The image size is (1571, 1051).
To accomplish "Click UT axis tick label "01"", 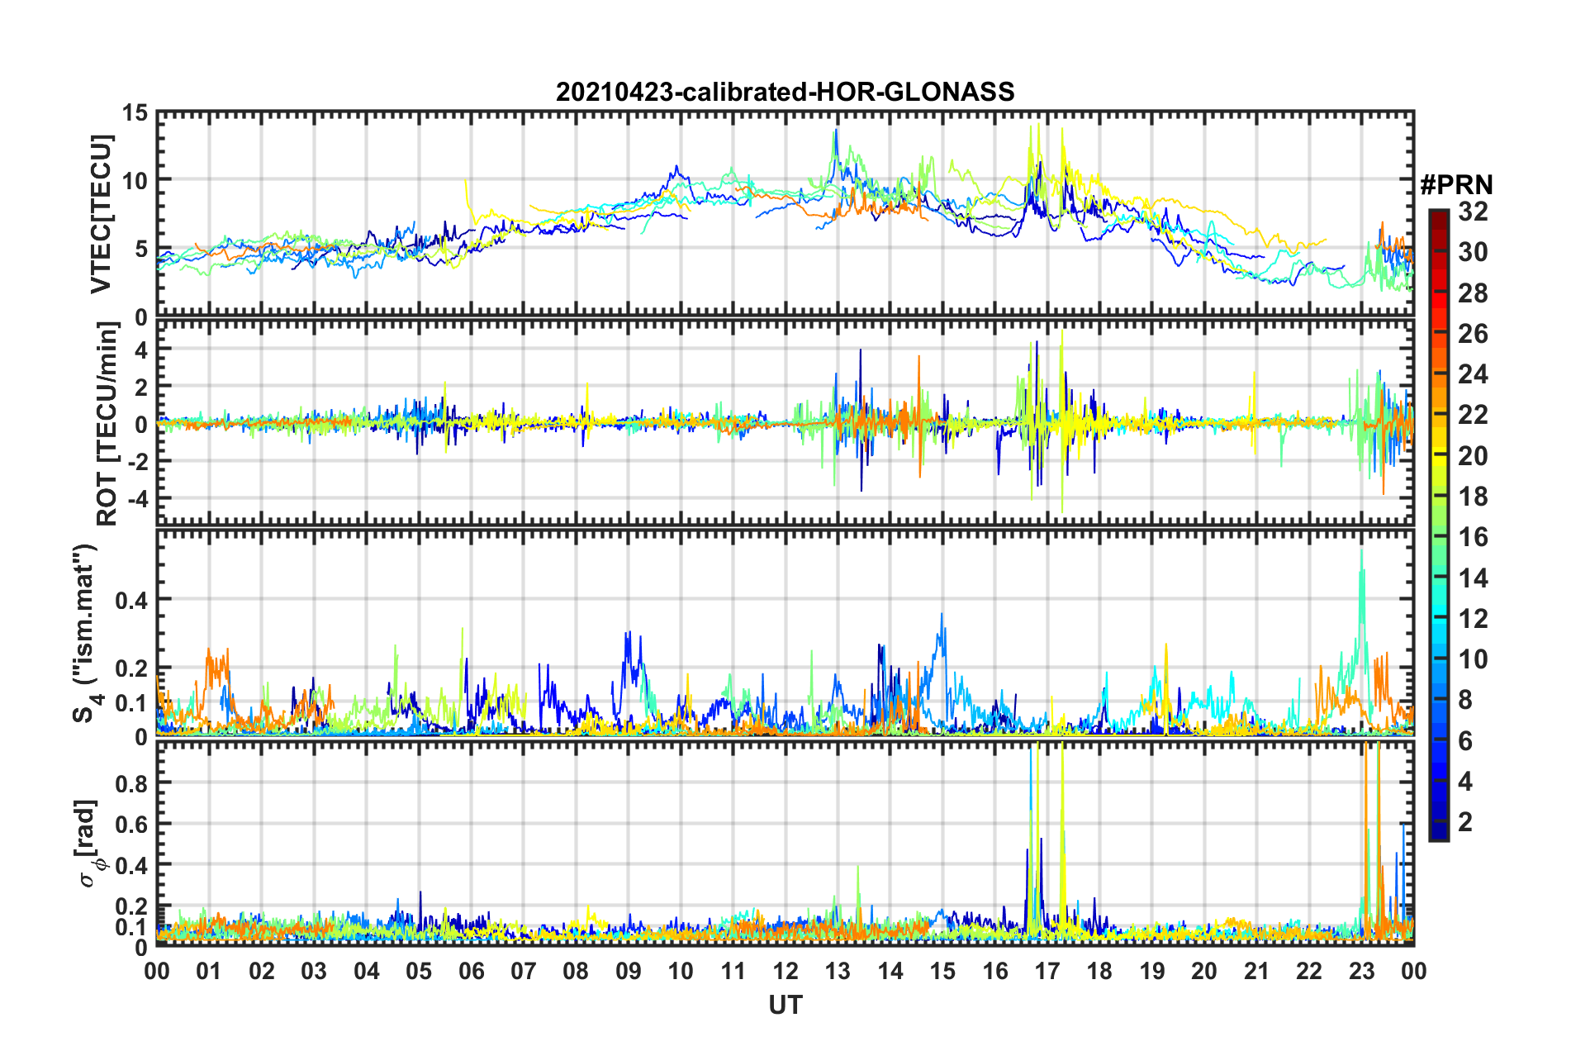I will tap(209, 971).
